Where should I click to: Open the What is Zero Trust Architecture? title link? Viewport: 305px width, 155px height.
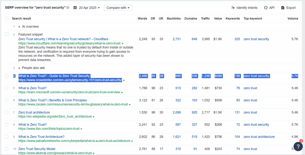click(41, 137)
